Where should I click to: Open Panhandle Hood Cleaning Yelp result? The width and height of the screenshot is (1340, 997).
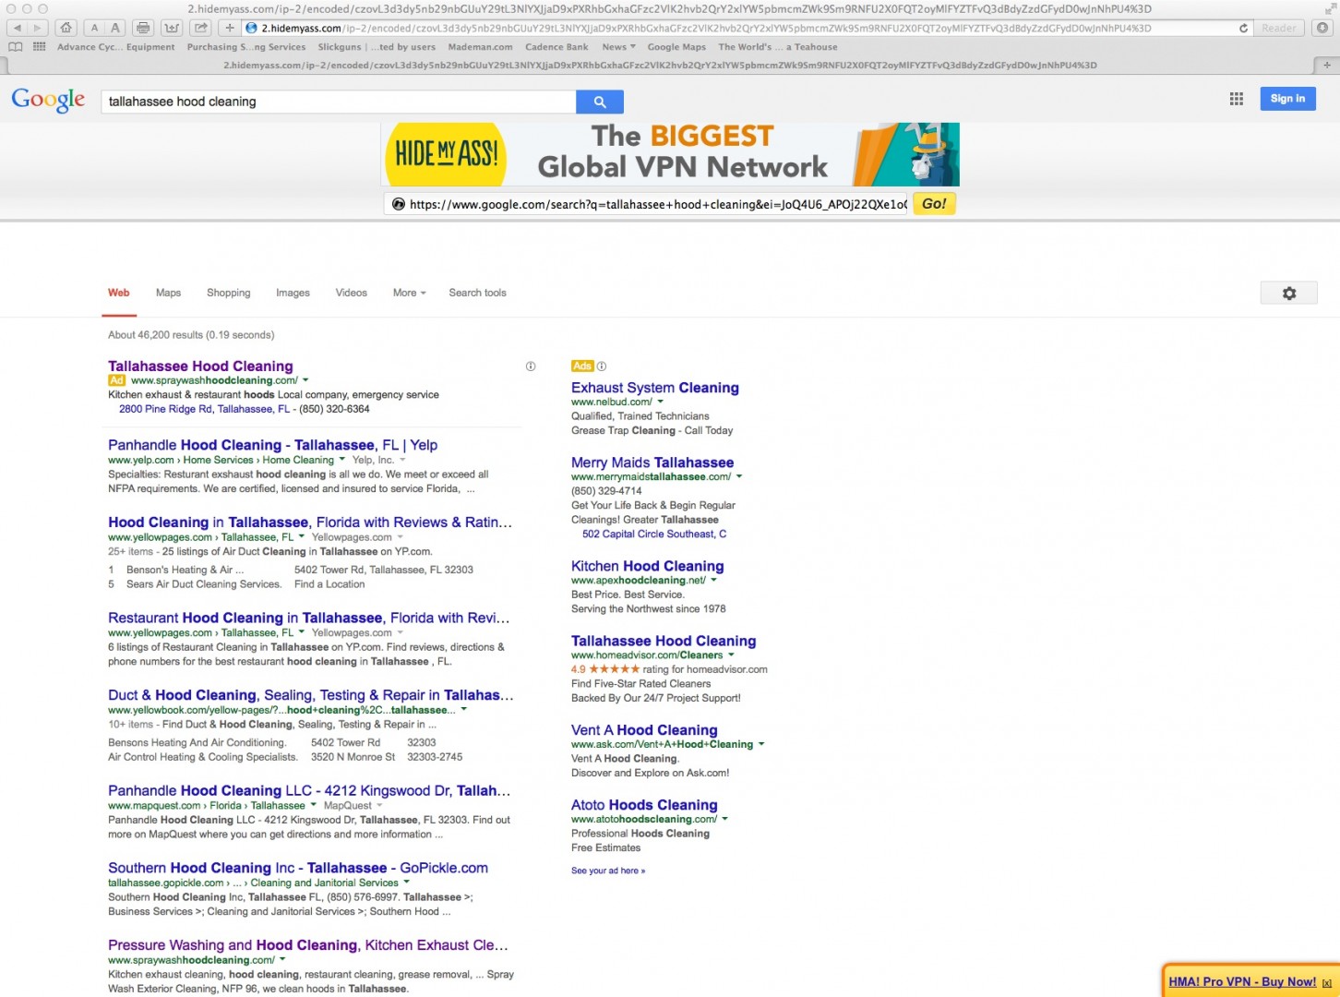tap(272, 445)
